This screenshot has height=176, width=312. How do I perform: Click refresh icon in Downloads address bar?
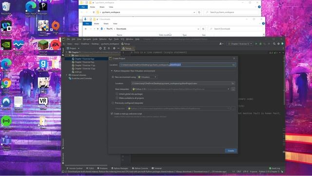pyautogui.click(x=203, y=29)
